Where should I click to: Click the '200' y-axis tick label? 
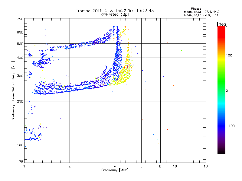(20, 101)
